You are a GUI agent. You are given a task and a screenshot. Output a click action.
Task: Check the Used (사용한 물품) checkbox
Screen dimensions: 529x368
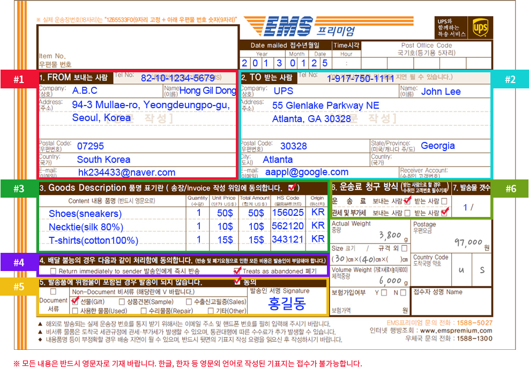click(x=75, y=310)
